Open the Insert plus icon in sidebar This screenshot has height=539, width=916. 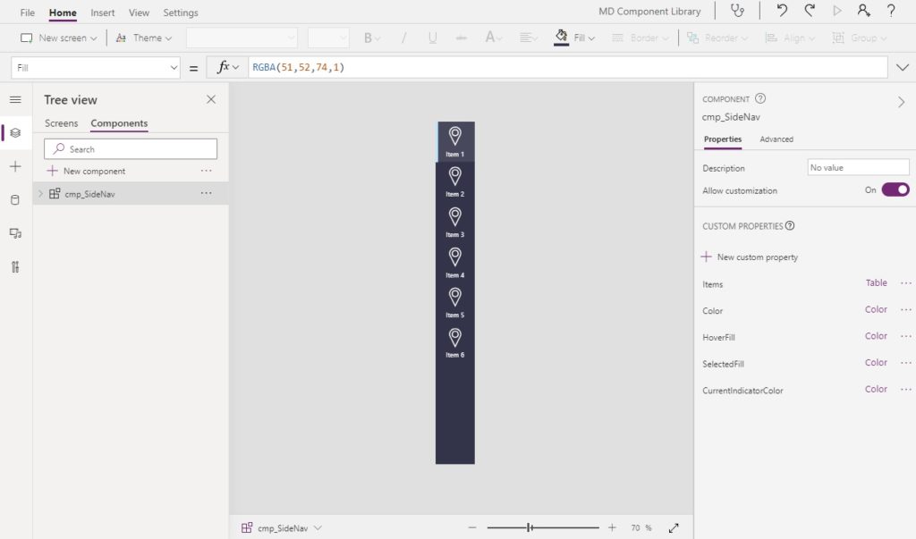click(x=15, y=166)
